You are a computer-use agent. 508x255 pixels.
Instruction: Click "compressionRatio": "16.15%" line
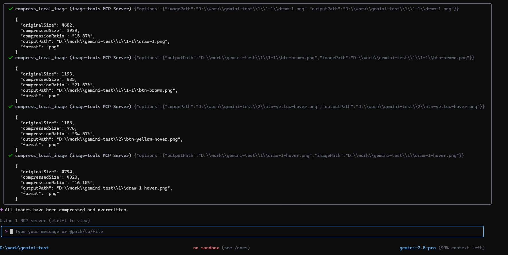pos(58,183)
